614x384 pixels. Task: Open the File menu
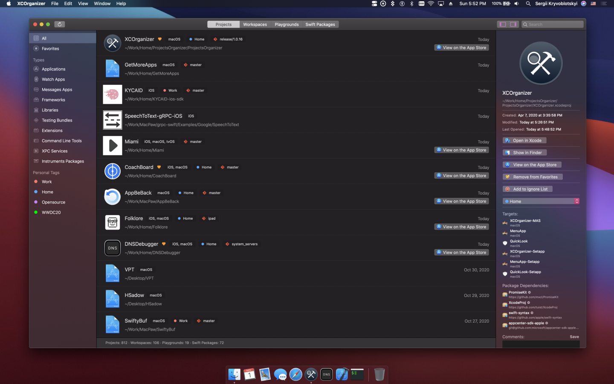click(x=55, y=3)
